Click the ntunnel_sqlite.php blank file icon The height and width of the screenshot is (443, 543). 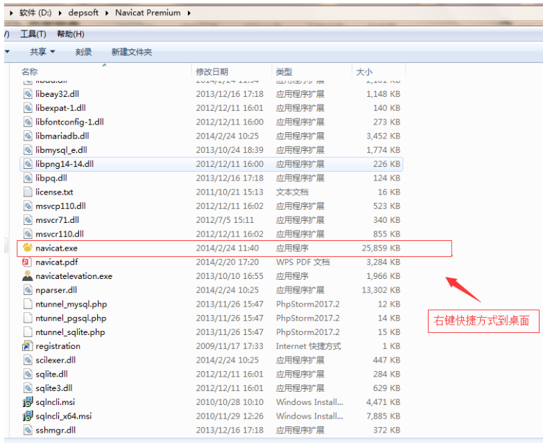point(28,332)
